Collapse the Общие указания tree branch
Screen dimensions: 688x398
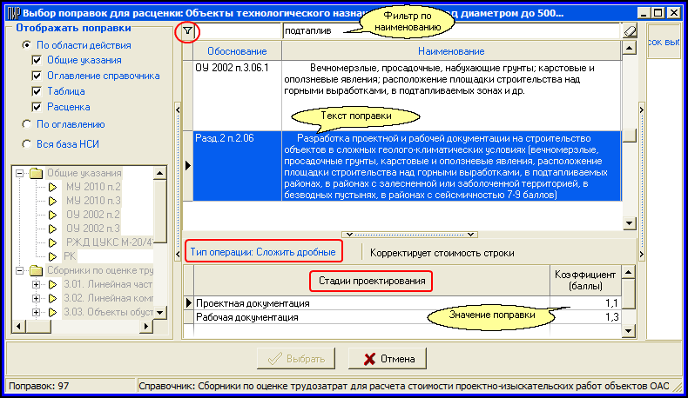point(18,173)
